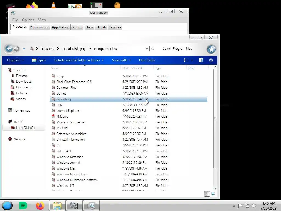Switch to large icons view in status corner

[x=213, y=194]
